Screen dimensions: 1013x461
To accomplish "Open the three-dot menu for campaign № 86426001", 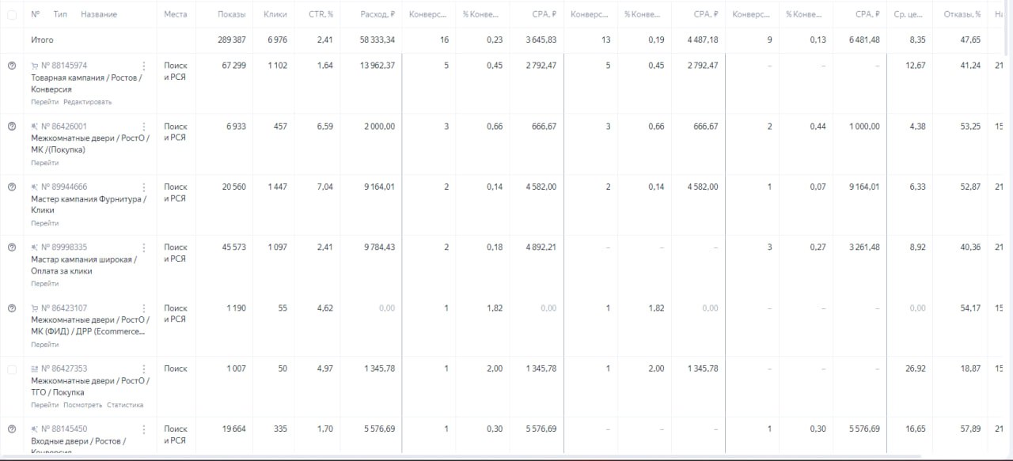I will (143, 127).
